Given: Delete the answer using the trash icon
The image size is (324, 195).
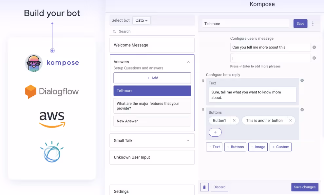Looking at the screenshot, I should click(x=204, y=187).
